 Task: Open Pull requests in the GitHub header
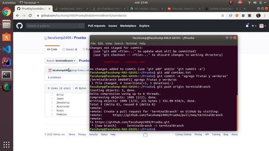pyautogui.click(x=97, y=26)
